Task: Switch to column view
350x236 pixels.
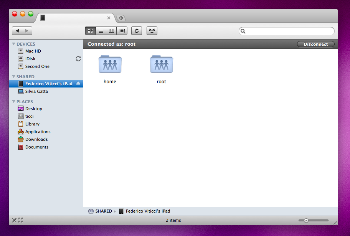Action: coord(111,31)
